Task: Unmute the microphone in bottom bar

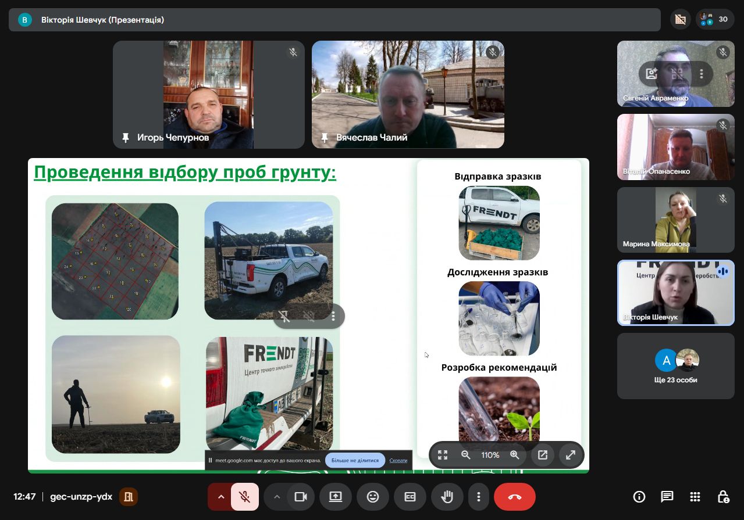Action: click(245, 497)
